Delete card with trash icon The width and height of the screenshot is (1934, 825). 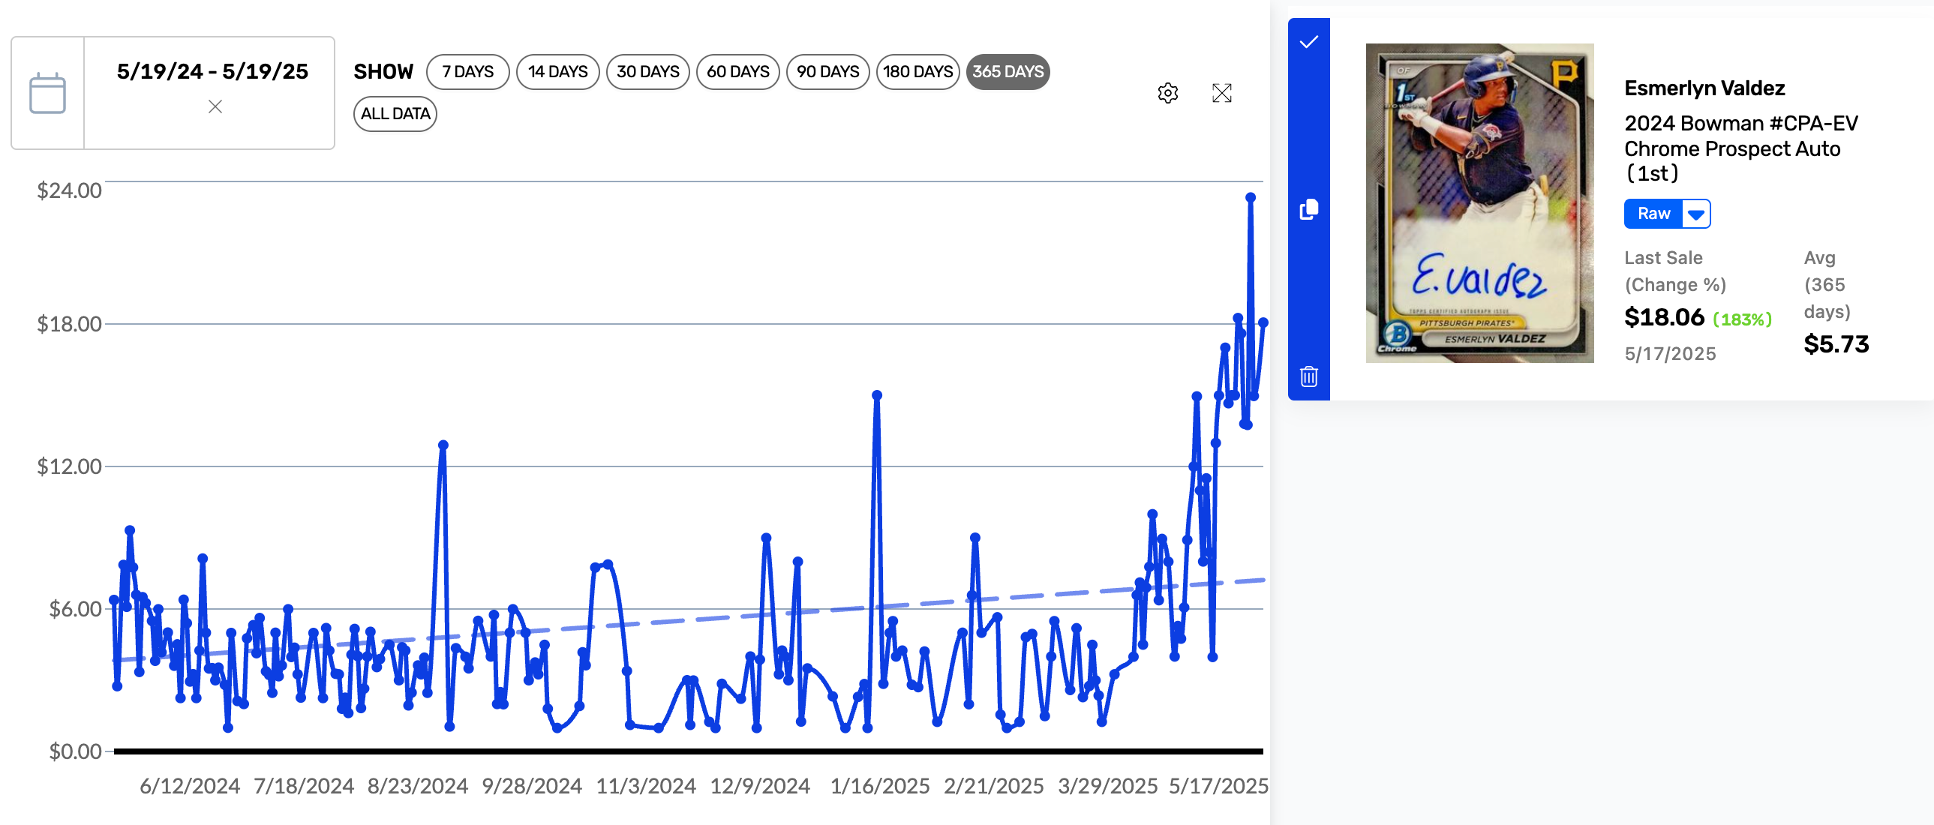click(x=1308, y=376)
